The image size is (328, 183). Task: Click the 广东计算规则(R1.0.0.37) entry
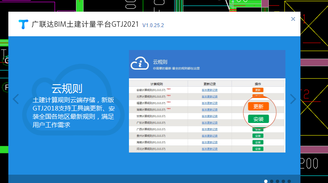(x=151, y=123)
